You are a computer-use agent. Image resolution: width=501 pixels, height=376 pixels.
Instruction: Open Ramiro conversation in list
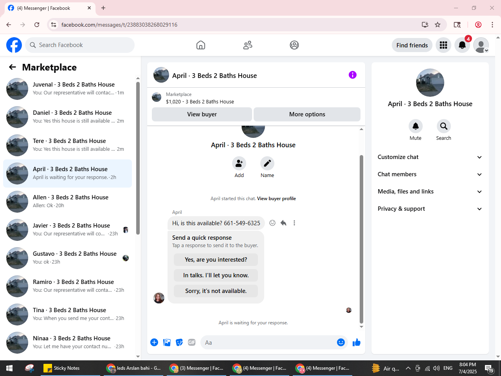point(67,286)
